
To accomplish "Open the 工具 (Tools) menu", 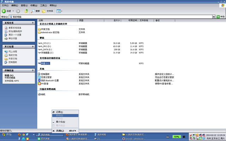I will 43,6.
